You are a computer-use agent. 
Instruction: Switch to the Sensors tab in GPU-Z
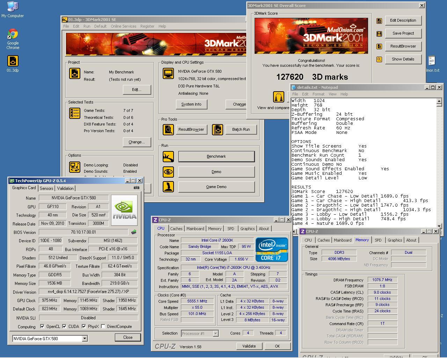(46, 188)
